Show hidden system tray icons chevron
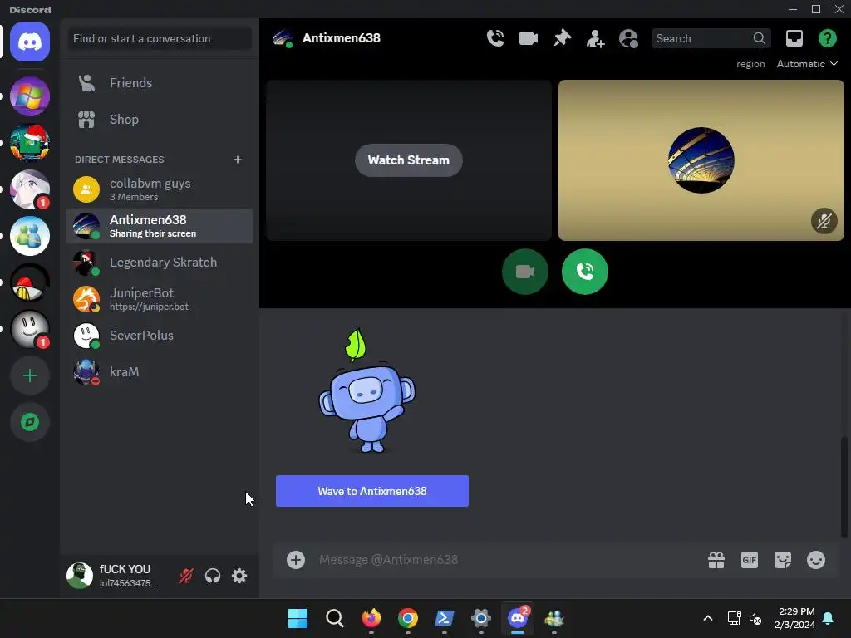The width and height of the screenshot is (851, 638). pos(708,618)
